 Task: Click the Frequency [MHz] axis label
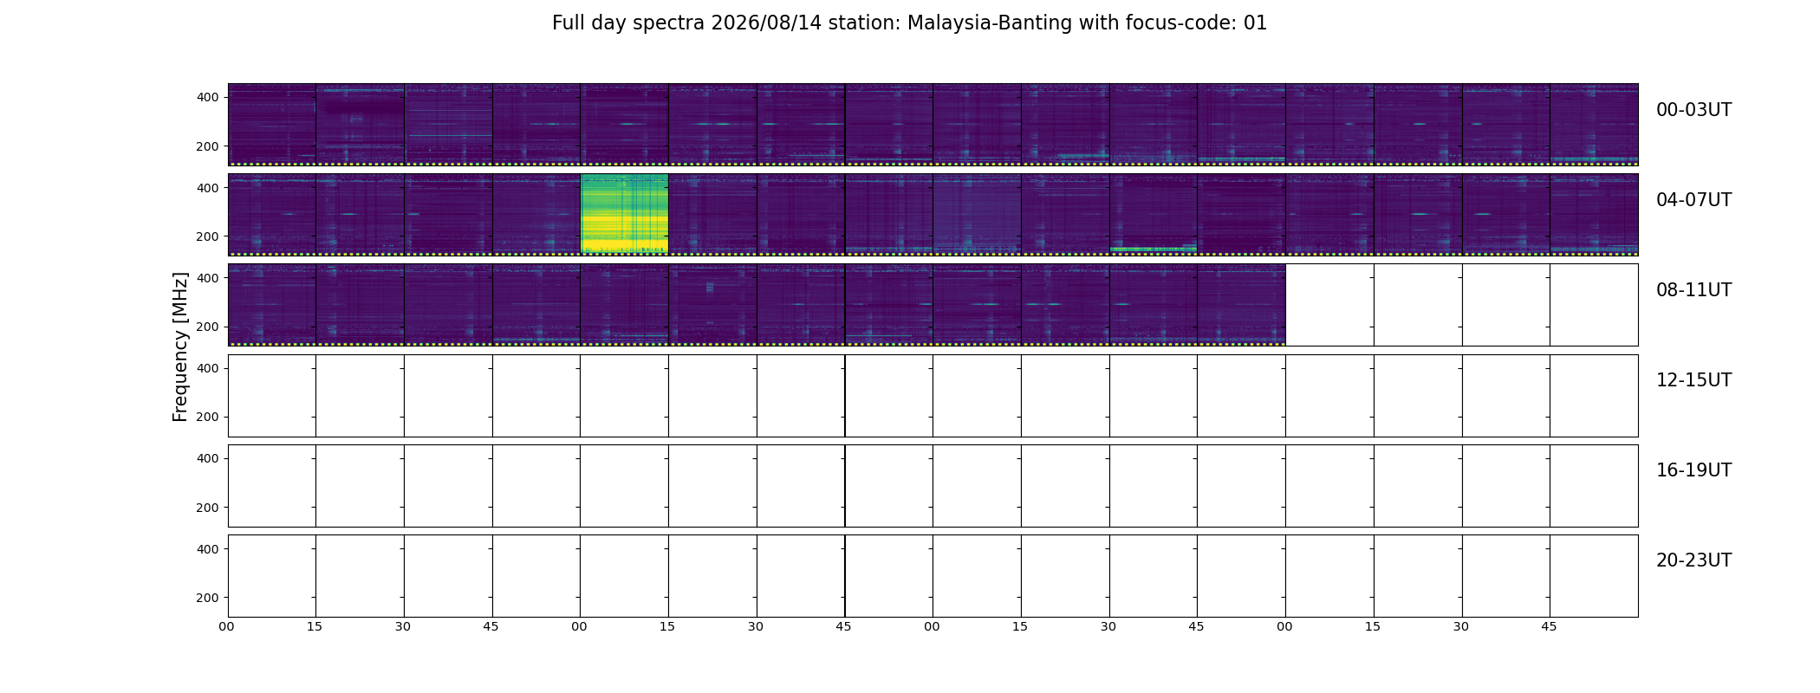tap(180, 346)
